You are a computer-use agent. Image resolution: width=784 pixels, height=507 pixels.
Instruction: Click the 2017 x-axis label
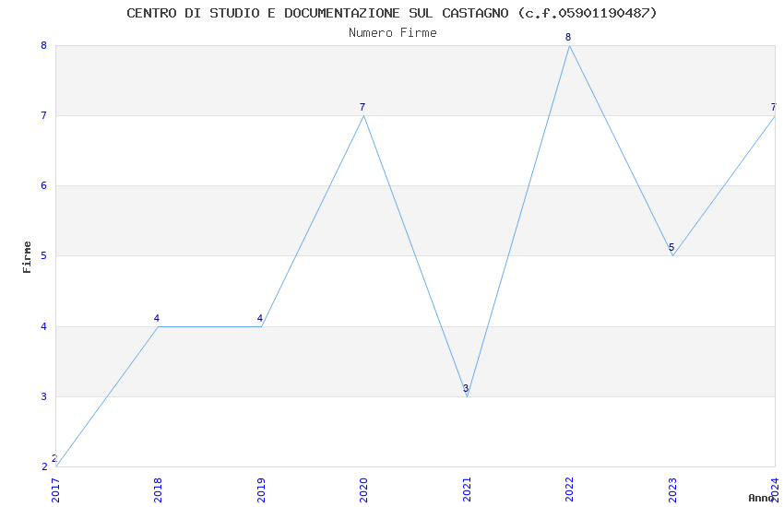click(55, 490)
